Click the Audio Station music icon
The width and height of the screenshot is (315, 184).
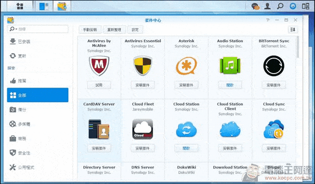coord(230,65)
